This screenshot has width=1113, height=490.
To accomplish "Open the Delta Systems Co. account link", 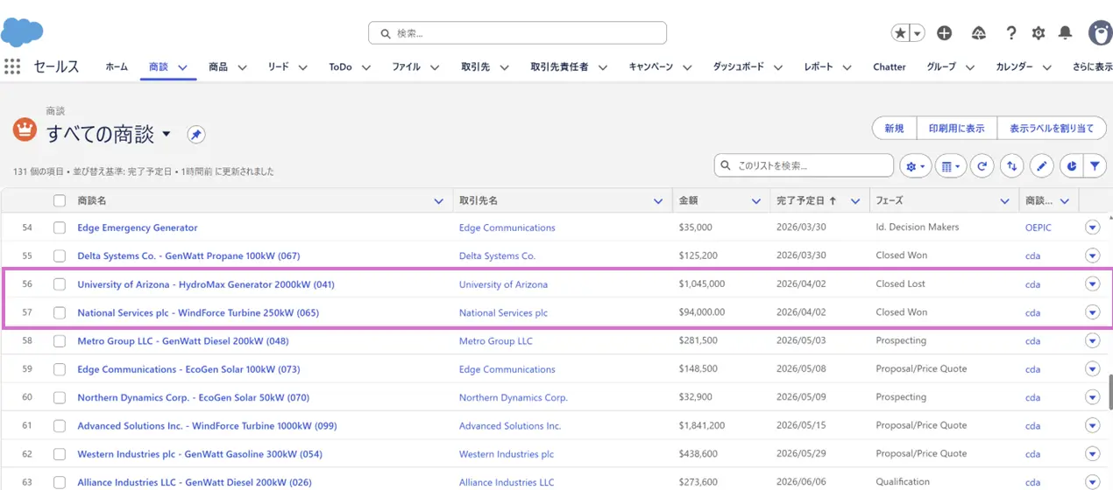I will click(x=497, y=255).
